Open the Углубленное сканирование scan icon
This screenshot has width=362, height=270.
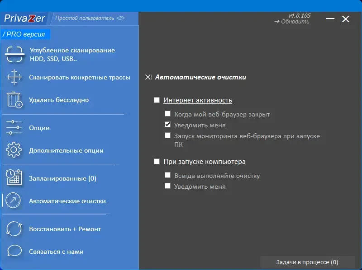pyautogui.click(x=14, y=53)
